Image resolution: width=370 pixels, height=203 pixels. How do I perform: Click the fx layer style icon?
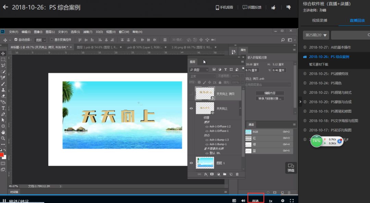pos(206,174)
